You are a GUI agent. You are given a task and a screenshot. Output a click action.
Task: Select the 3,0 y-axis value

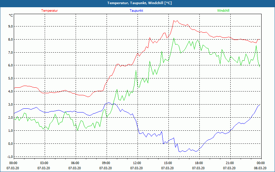(11, 105)
